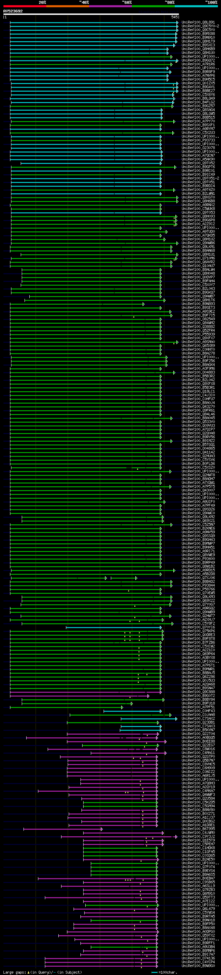The image size is (221, 975).
Task: Click hit label UniRef100_B6T995
Action: click(198, 829)
